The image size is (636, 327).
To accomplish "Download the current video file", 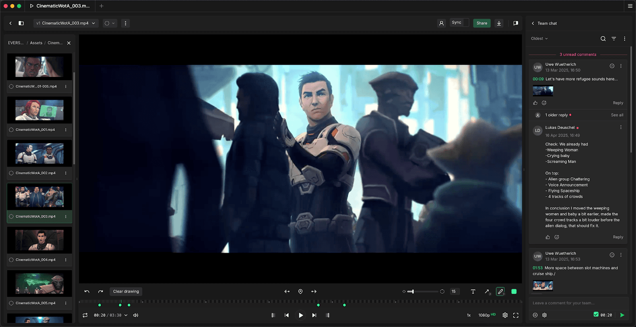I will click(499, 23).
